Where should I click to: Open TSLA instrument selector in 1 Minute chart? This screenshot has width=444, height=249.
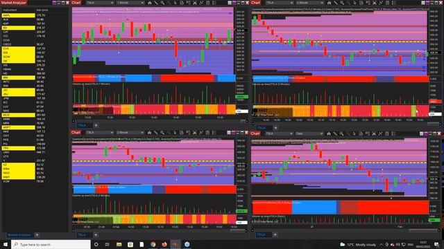(x=100, y=3)
